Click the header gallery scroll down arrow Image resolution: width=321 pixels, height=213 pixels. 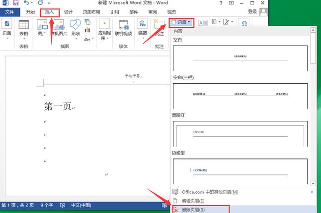313,183
